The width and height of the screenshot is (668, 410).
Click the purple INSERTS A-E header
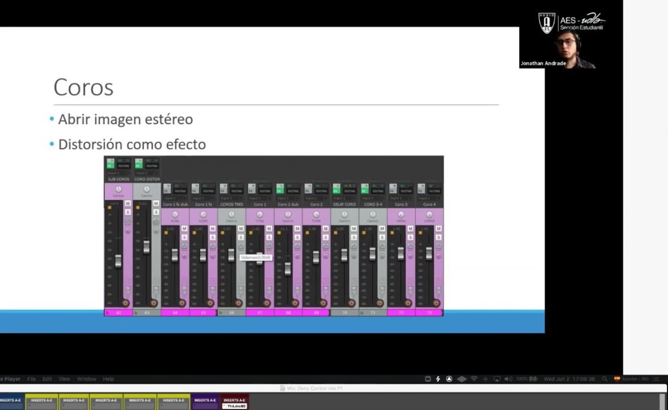click(x=205, y=400)
